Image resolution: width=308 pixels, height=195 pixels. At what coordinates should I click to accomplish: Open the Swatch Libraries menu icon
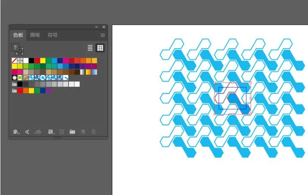[x=16, y=132]
